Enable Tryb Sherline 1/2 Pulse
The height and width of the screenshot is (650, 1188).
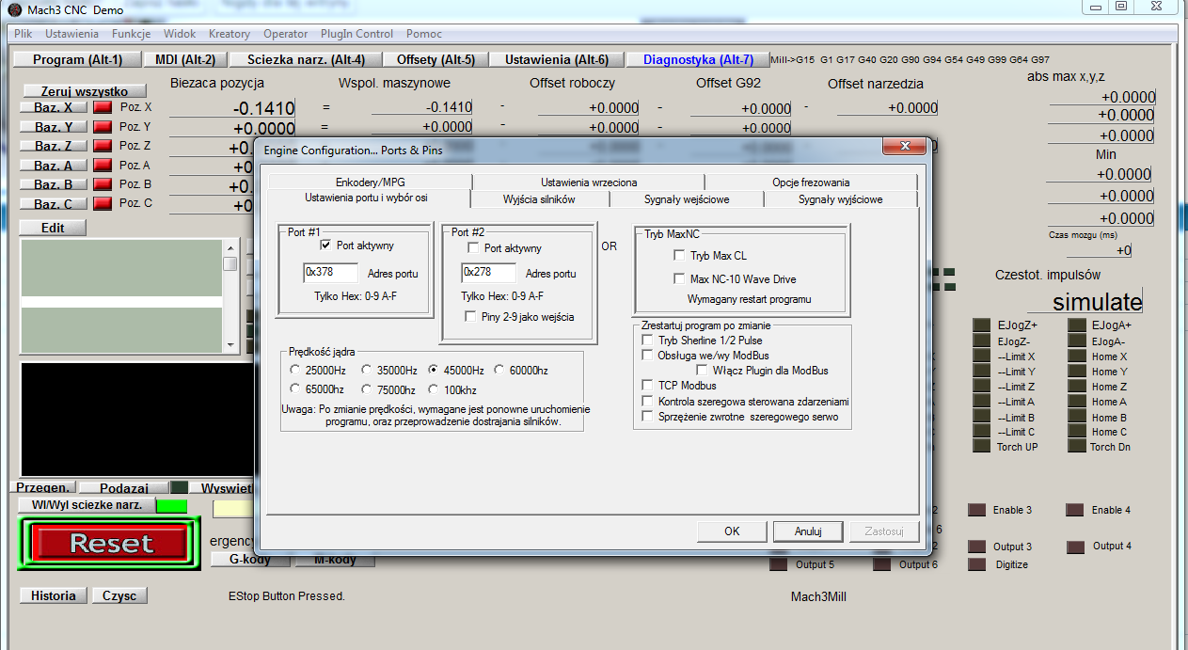647,341
